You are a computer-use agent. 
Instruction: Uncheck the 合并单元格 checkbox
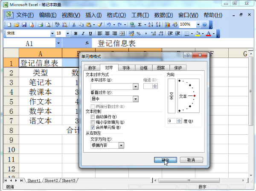click(x=93, y=127)
